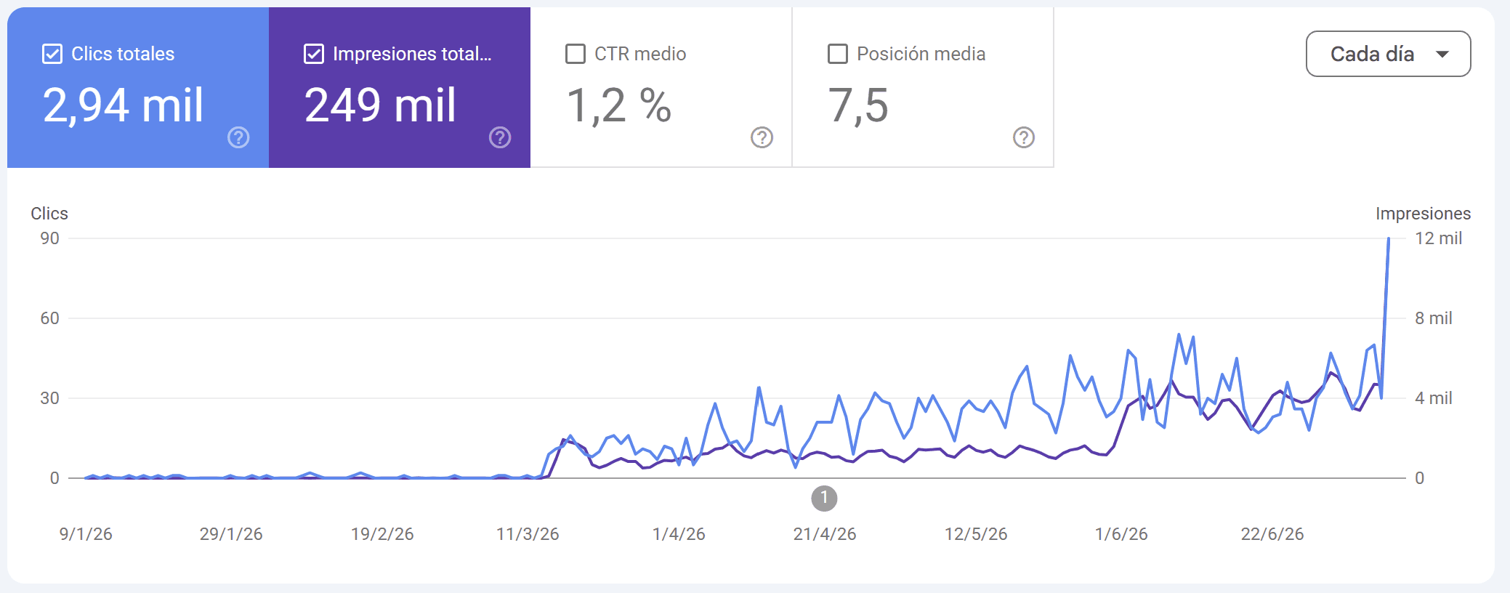Click the 19/2/26 date label

coord(382,534)
